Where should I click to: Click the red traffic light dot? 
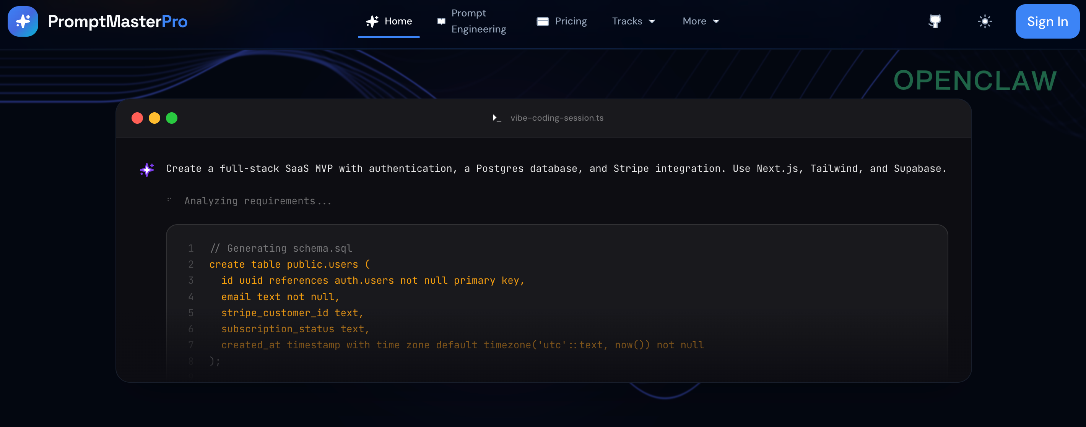pos(137,118)
